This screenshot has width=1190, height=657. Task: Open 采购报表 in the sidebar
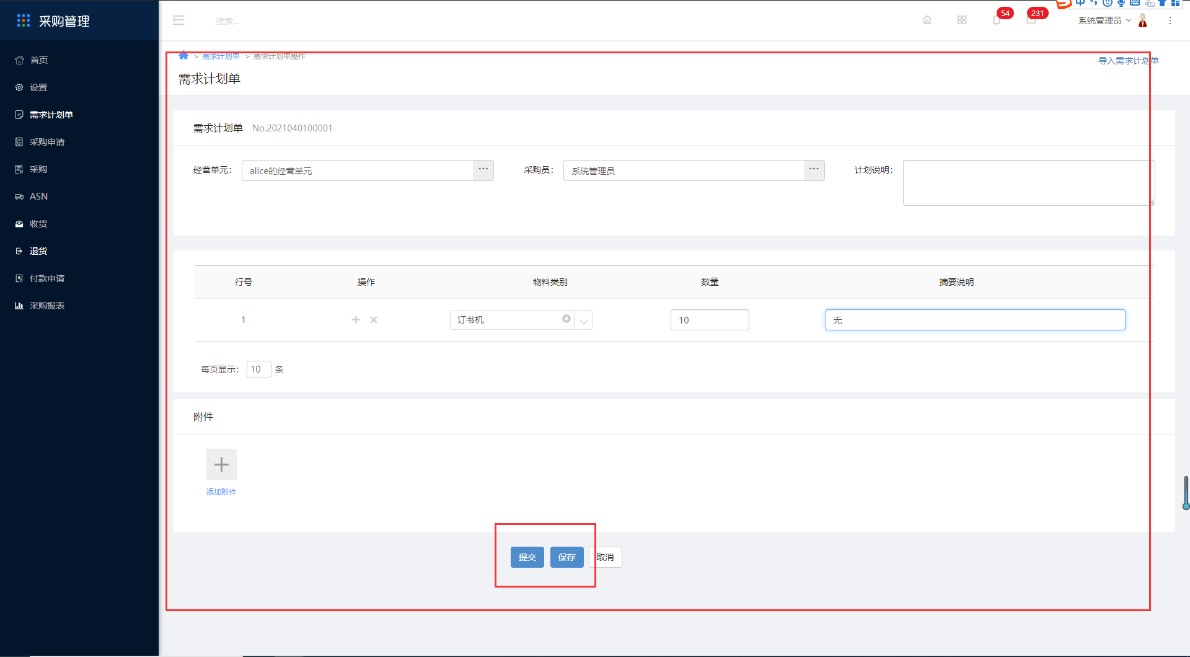coord(47,306)
